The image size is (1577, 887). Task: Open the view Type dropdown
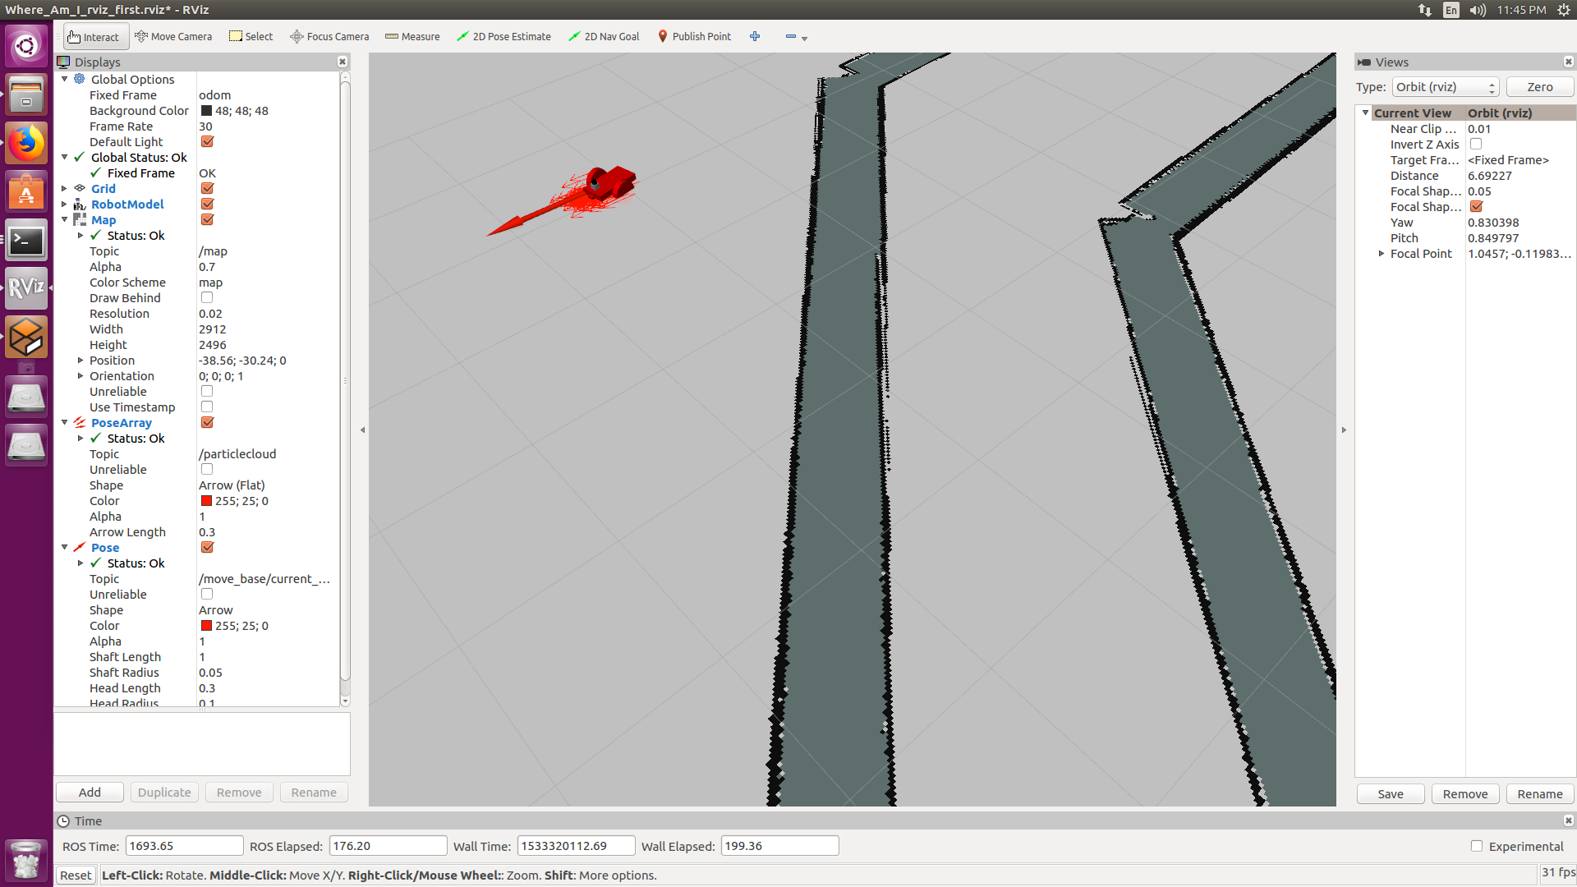click(x=1445, y=87)
